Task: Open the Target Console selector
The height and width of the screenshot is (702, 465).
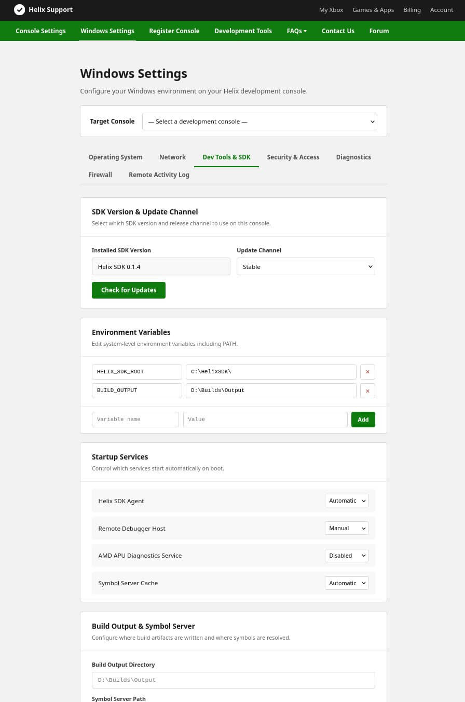Action: (x=259, y=121)
